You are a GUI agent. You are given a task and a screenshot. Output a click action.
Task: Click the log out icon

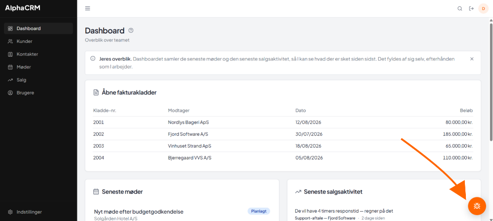(471, 8)
